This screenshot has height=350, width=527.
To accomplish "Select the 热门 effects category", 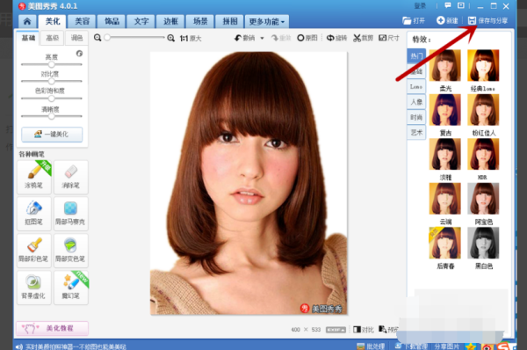I will [416, 55].
